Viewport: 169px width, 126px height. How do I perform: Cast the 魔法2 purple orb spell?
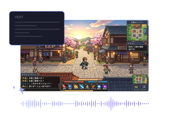105,87
